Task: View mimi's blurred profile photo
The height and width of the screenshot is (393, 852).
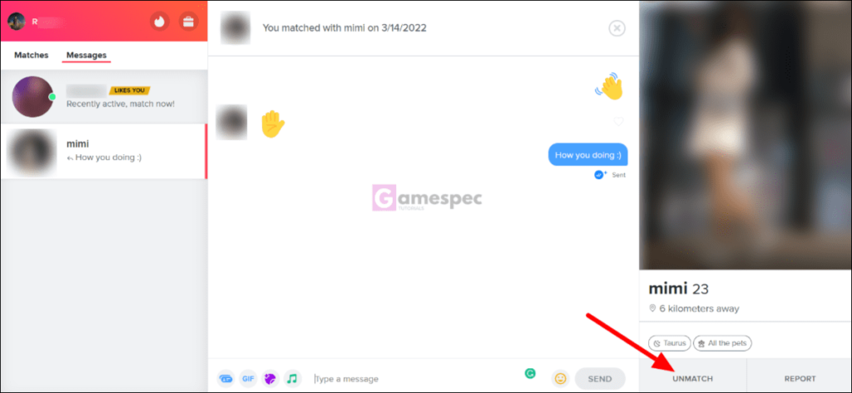Action: click(745, 135)
